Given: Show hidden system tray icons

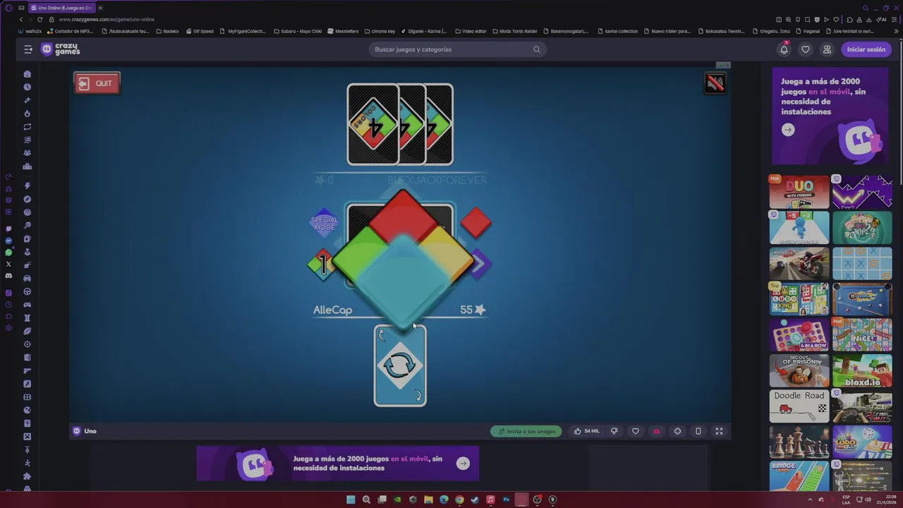Looking at the screenshot, I should click(x=809, y=500).
